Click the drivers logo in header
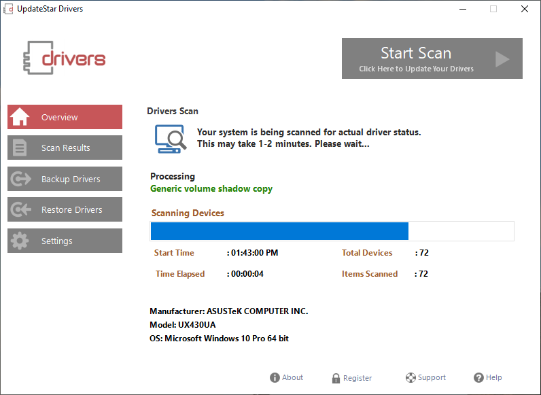Image resolution: width=541 pixels, height=395 pixels. [65, 58]
